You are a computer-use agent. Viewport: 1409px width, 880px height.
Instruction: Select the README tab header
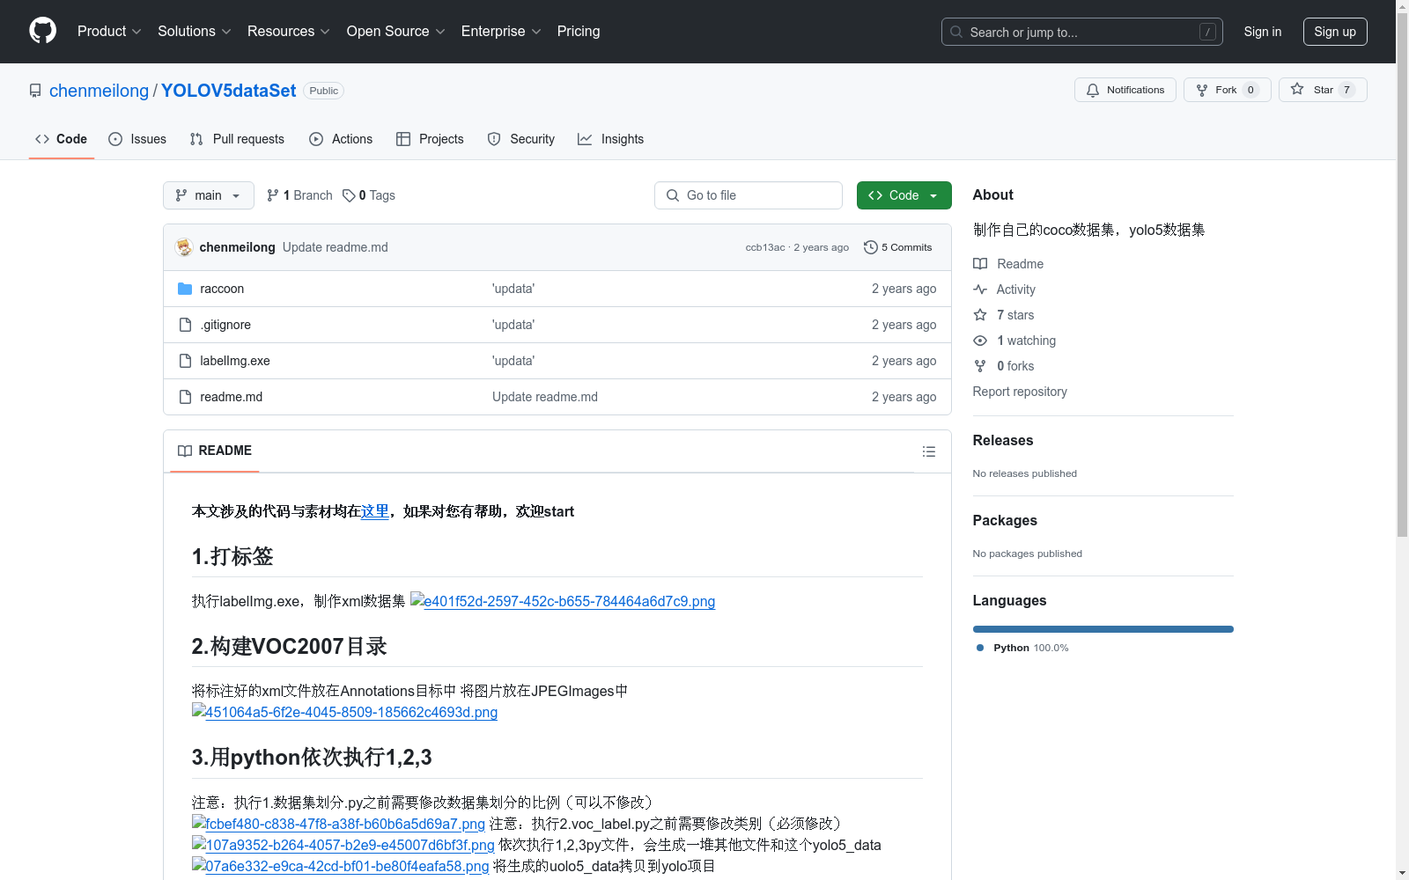[214, 451]
